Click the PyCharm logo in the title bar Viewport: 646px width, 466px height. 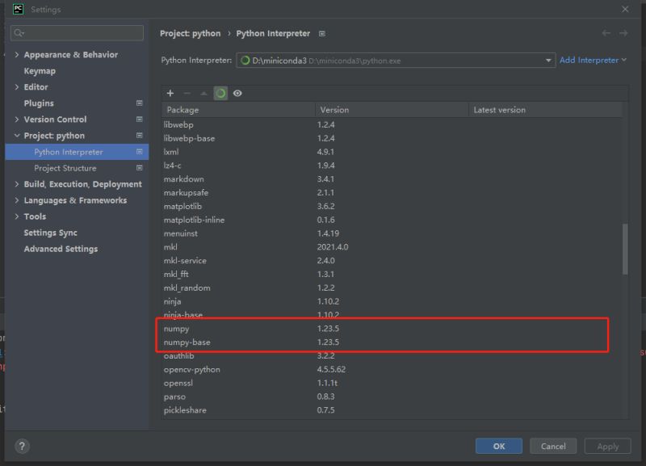18,9
